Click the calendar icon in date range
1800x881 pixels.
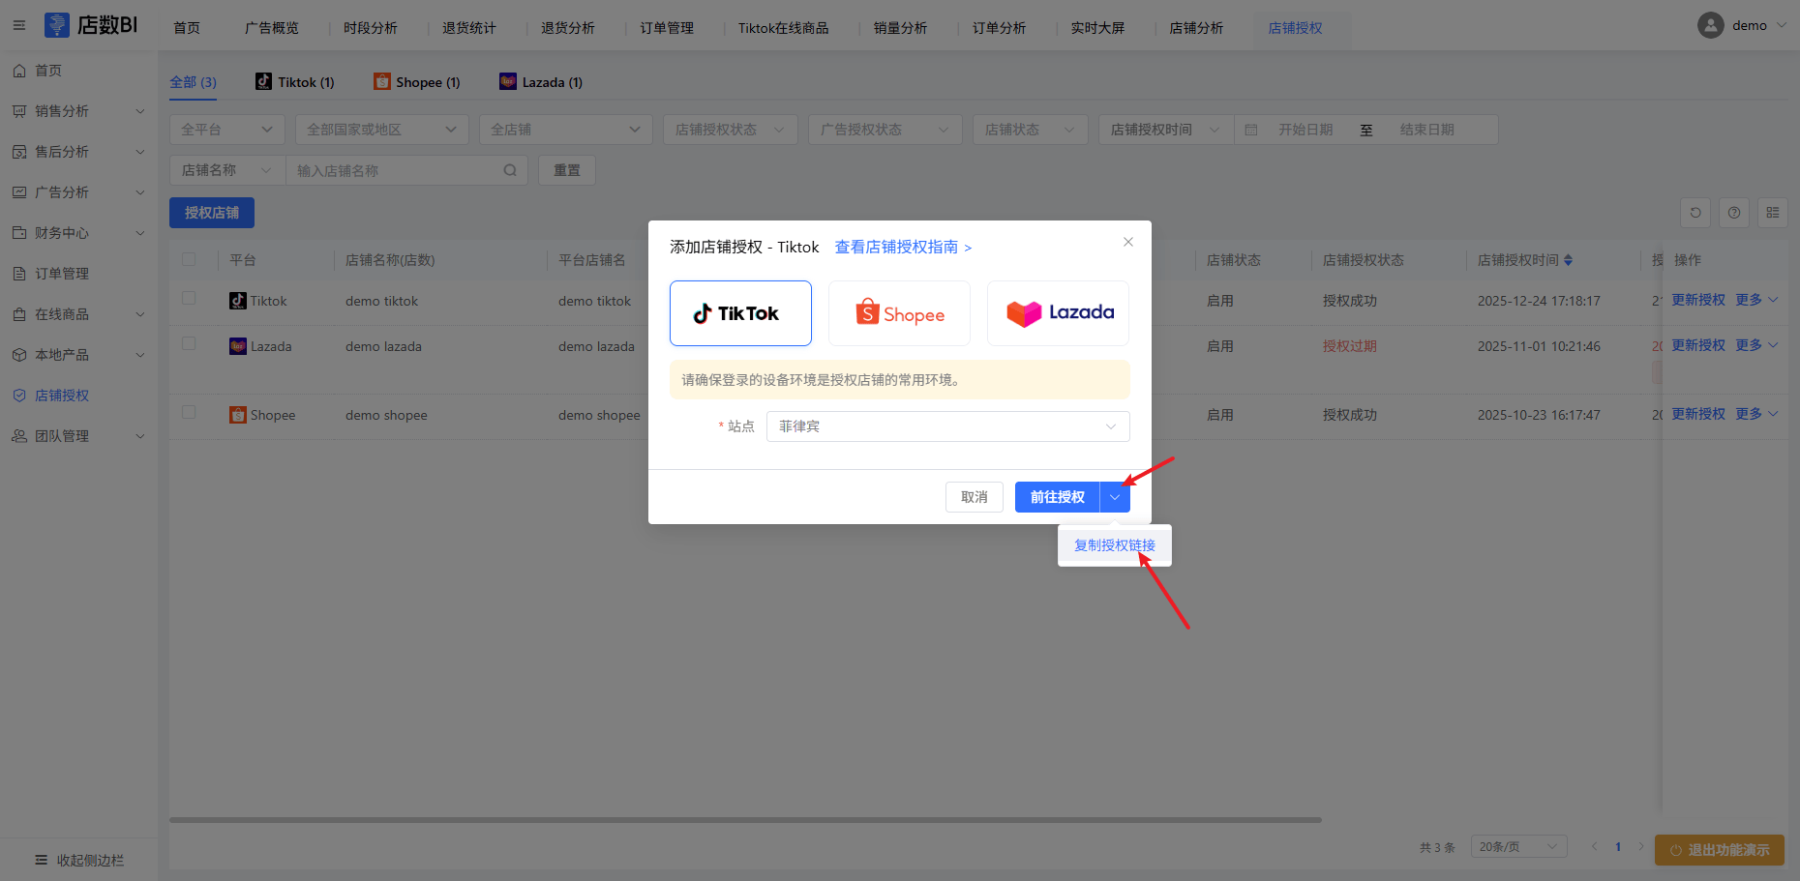click(x=1251, y=130)
